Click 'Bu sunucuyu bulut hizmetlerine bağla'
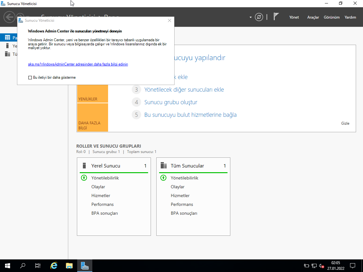The image size is (363, 272). (190, 115)
